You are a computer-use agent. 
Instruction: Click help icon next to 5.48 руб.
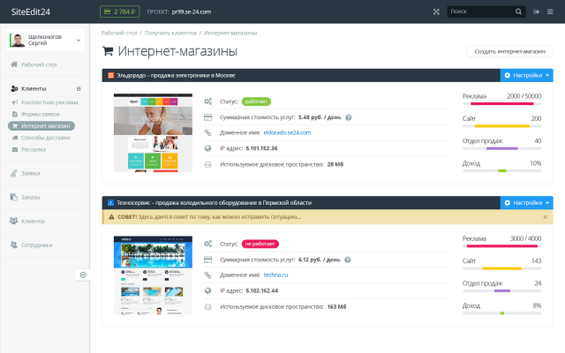[349, 117]
